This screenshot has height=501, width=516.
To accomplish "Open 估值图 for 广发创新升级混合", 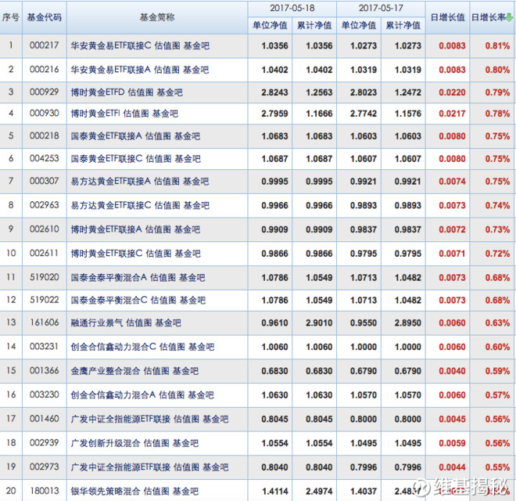I will point(156,442).
